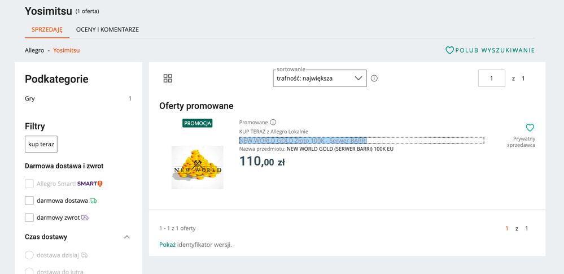Open OCENY I KOMENTARZE tab
The height and width of the screenshot is (274, 564).
(x=107, y=29)
